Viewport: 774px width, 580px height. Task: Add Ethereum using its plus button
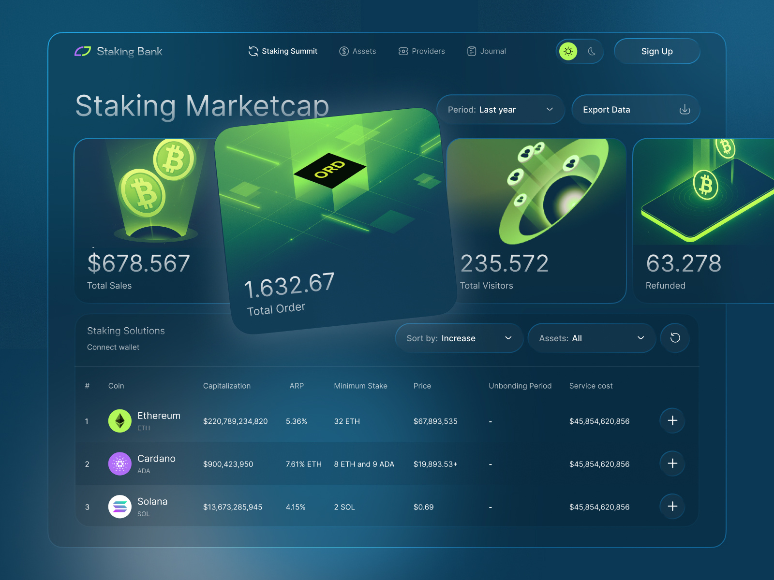[672, 420]
